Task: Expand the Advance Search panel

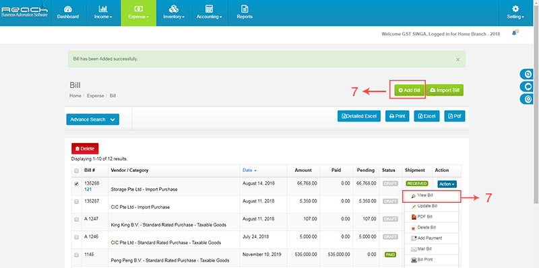Action: pos(93,120)
